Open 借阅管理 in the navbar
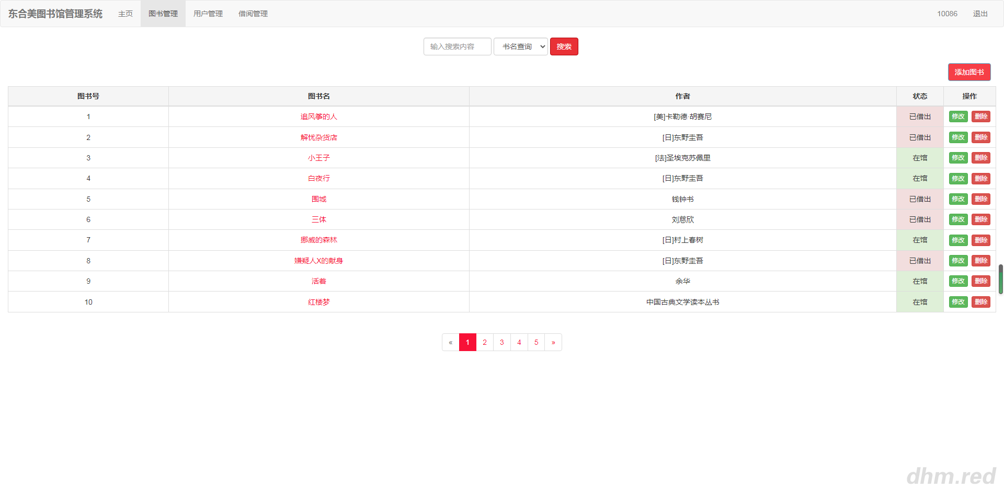This screenshot has width=1004, height=489. [x=253, y=14]
